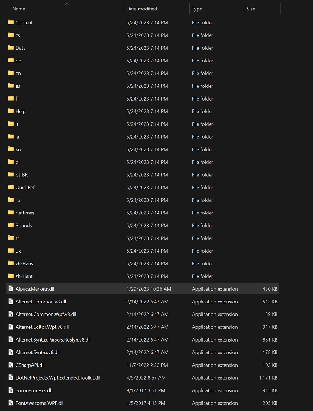Image resolution: width=313 pixels, height=411 pixels.
Task: Select the DotNetProjects.Wpf.Extended.Toolkit.dll file name
Action: pyautogui.click(x=58, y=378)
